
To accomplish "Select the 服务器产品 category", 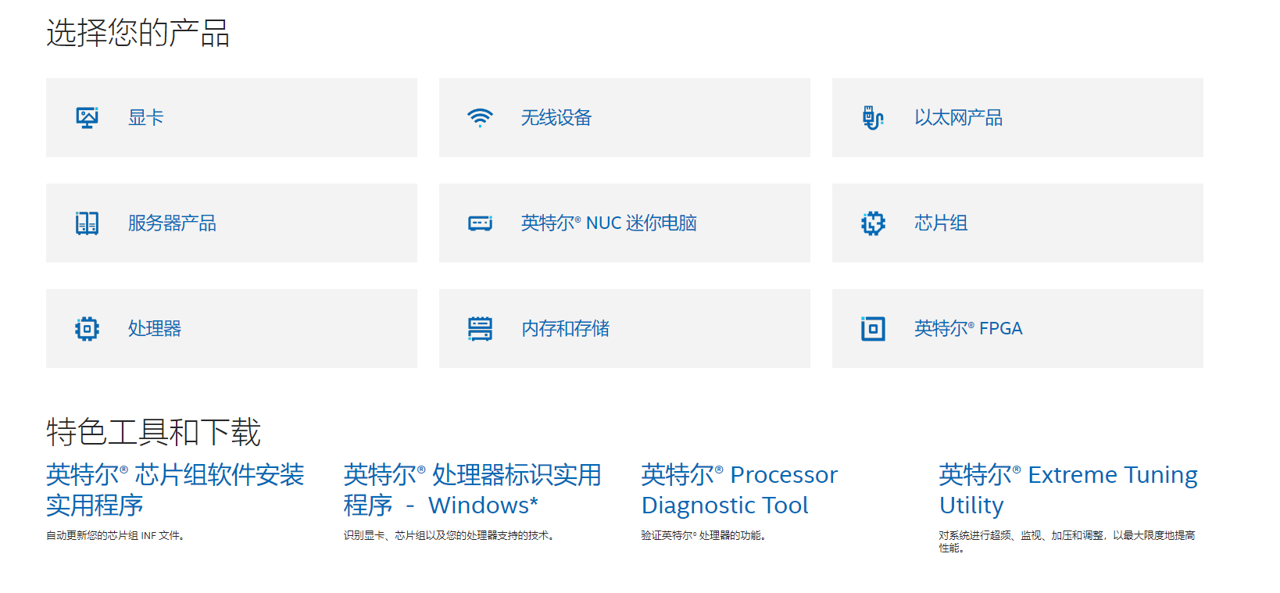I will 231,223.
